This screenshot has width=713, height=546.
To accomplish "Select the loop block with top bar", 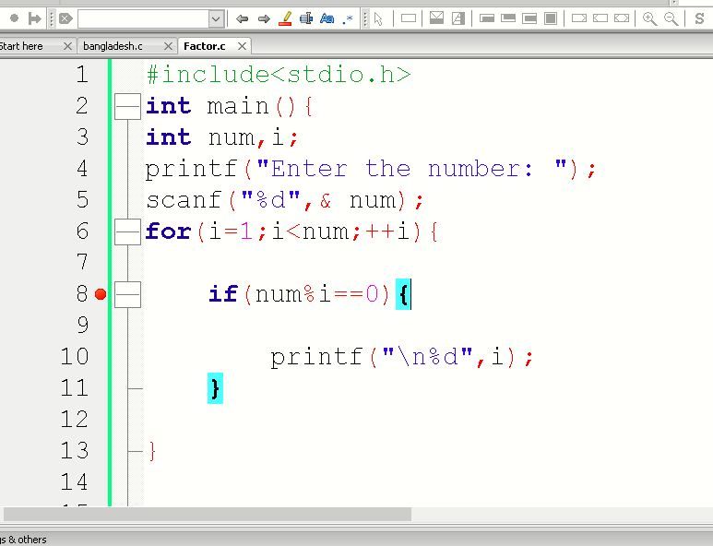I will (486, 18).
